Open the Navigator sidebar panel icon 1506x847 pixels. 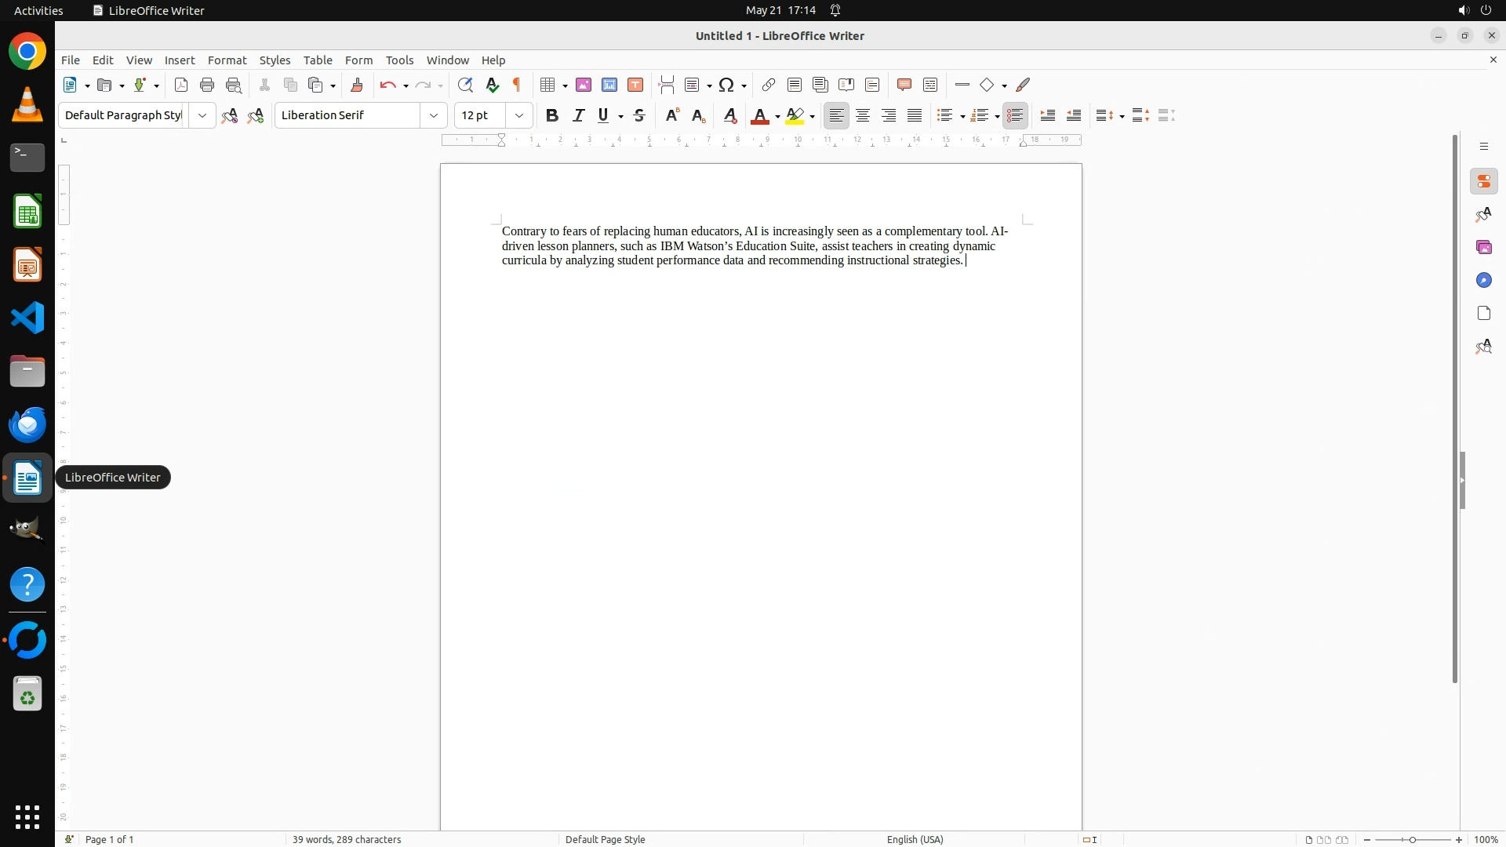[1483, 281]
